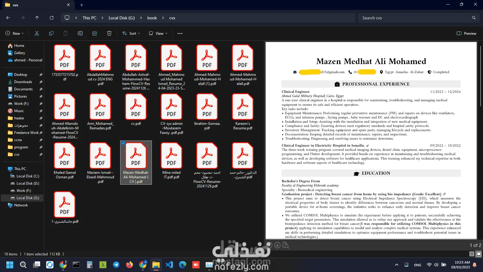This screenshot has width=483, height=272.
Task: Uncheck the Mazen-Medhat-Ali-Mohamed CV file checkbox
Action: (123, 144)
